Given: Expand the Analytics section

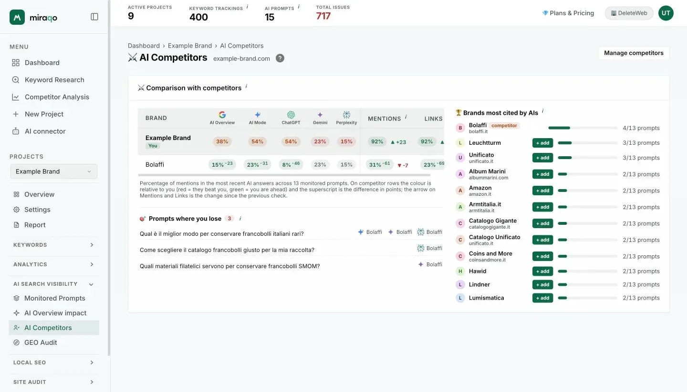Looking at the screenshot, I should [54, 264].
